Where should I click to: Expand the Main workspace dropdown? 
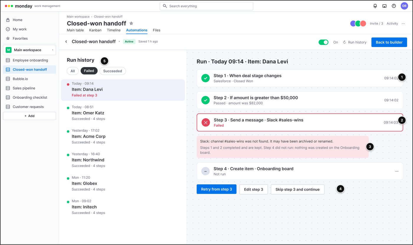click(x=29, y=50)
